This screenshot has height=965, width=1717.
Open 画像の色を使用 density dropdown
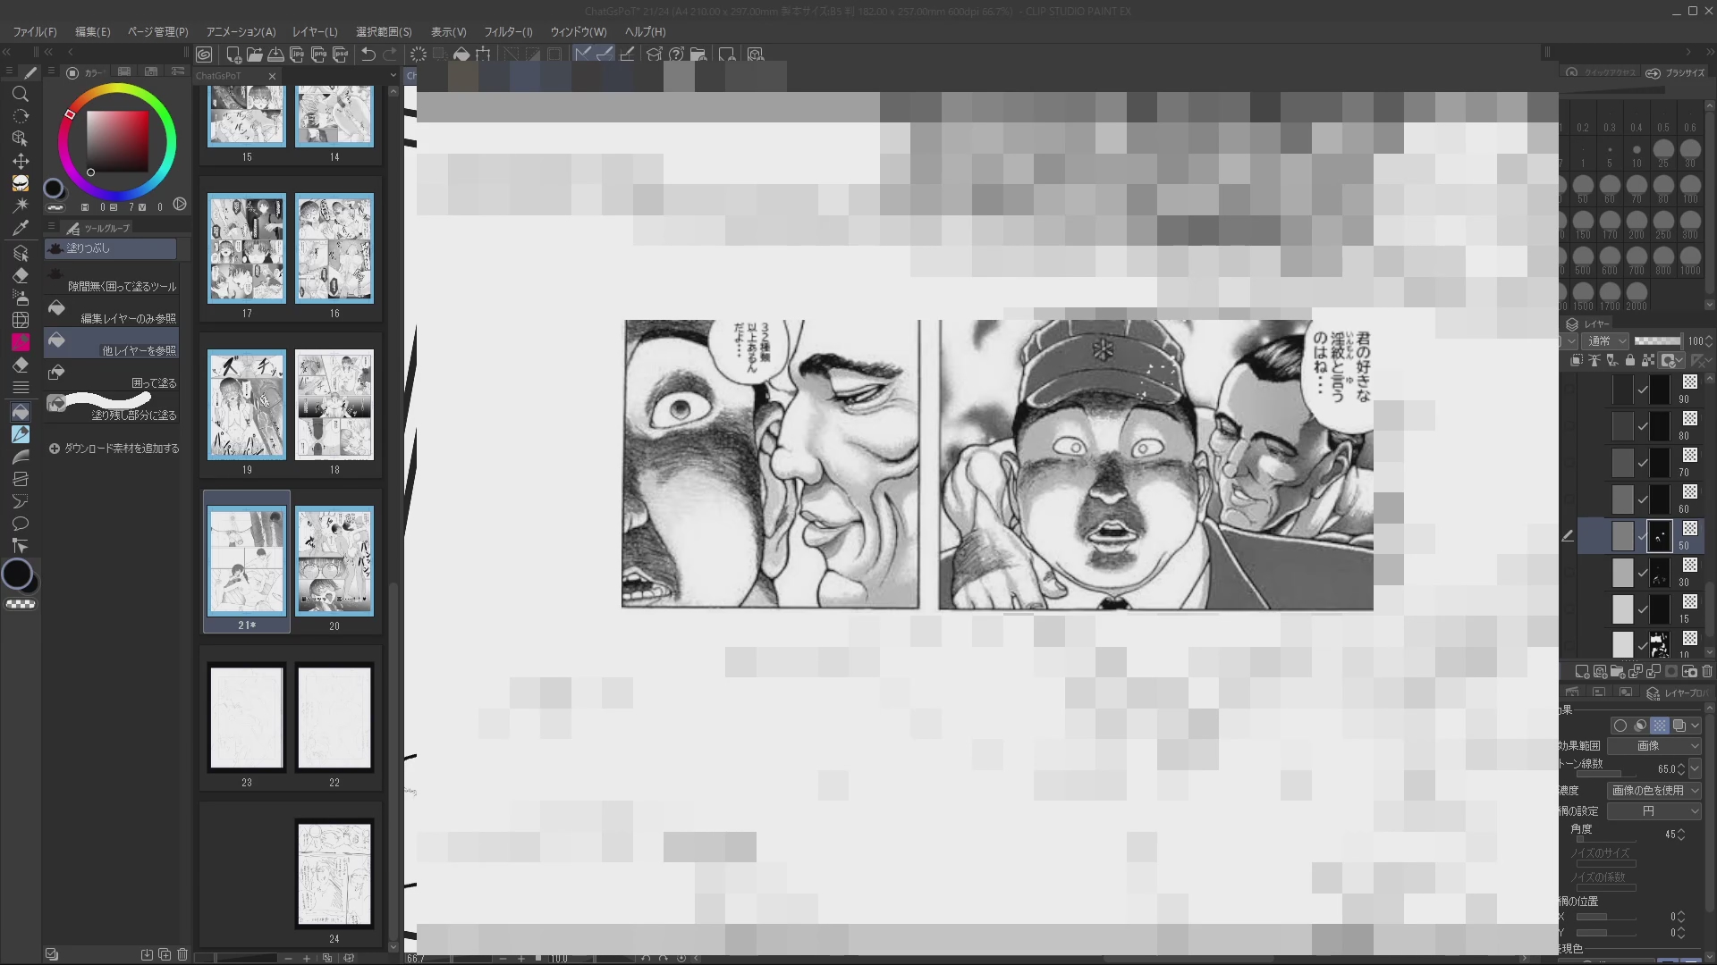tap(1654, 790)
